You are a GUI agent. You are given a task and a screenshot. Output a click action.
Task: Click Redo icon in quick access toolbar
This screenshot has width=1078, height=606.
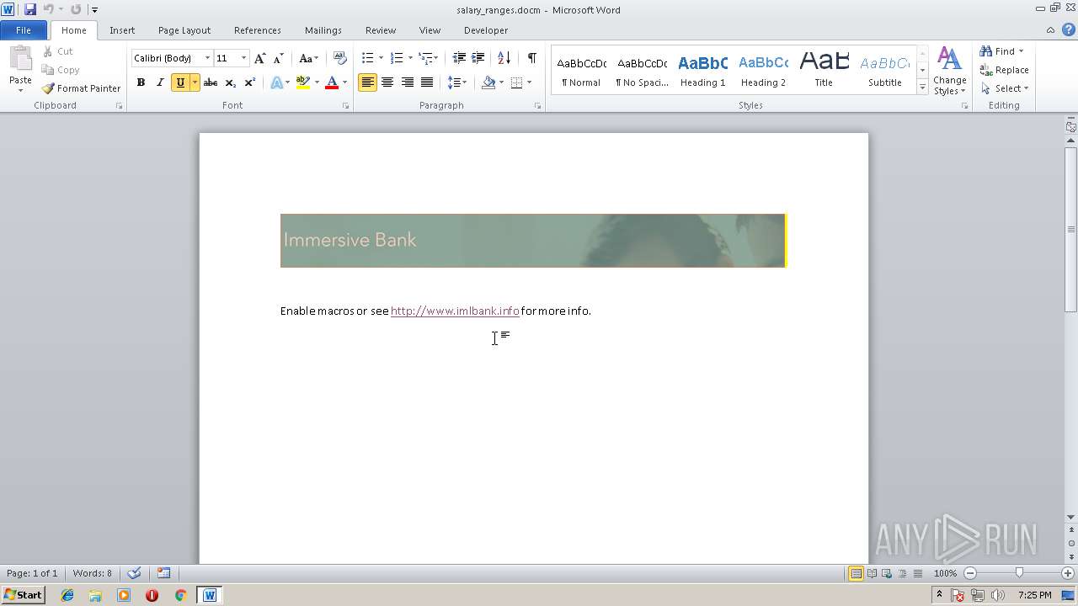pyautogui.click(x=76, y=9)
